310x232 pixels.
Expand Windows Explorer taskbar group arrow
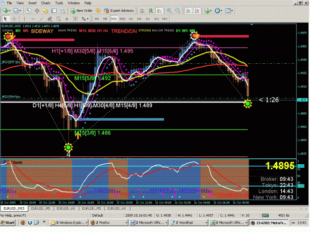coord(86,223)
